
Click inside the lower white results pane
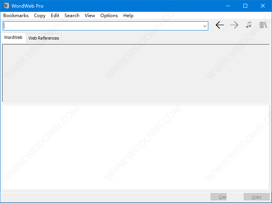(135, 147)
